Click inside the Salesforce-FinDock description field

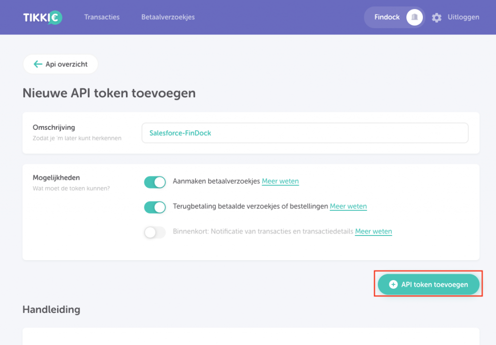click(305, 133)
